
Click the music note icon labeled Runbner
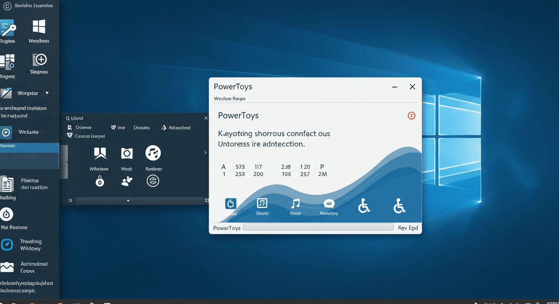click(x=153, y=152)
